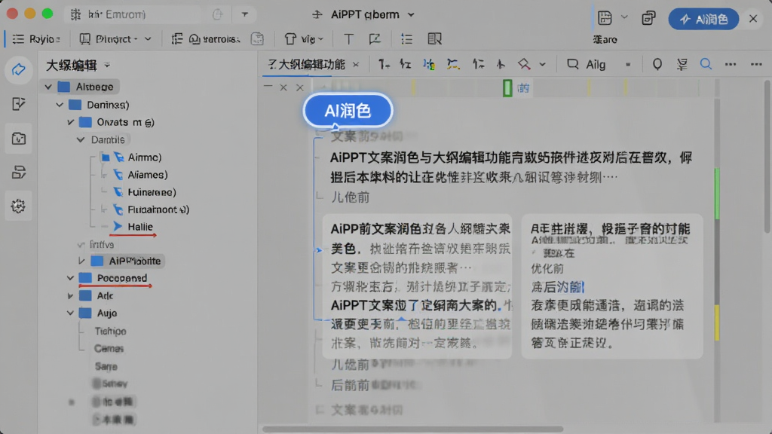
Task: Click the paint bucket fill icon
Action: 524,64
